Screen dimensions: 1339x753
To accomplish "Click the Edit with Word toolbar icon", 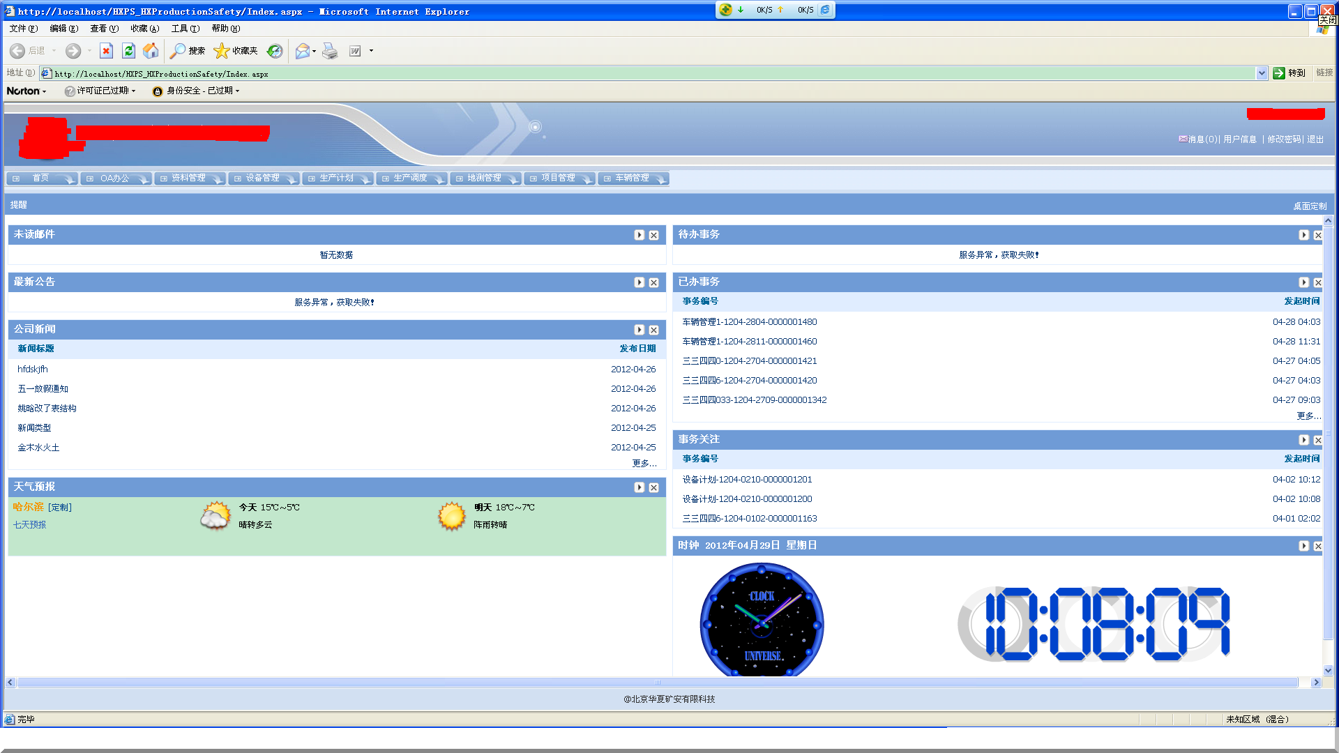I will 355,51.
